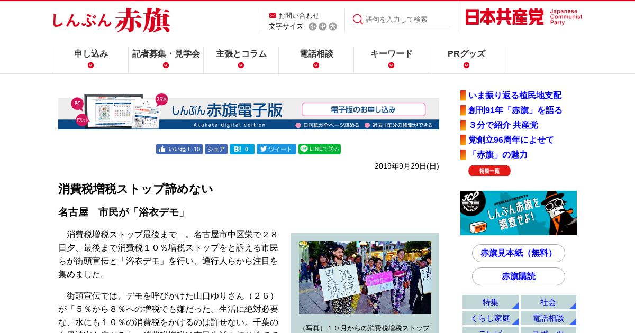Click the subheading 名古屋 市民が「浴衣デモ」
Screen dimensions: 635x333
(123, 212)
